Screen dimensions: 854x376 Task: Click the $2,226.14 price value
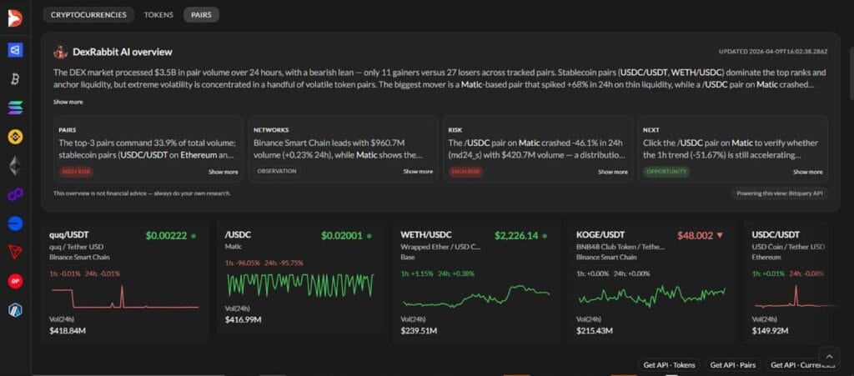(516, 236)
